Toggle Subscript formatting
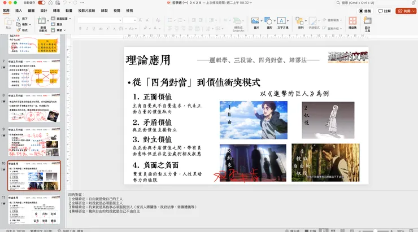 click(x=114, y=28)
